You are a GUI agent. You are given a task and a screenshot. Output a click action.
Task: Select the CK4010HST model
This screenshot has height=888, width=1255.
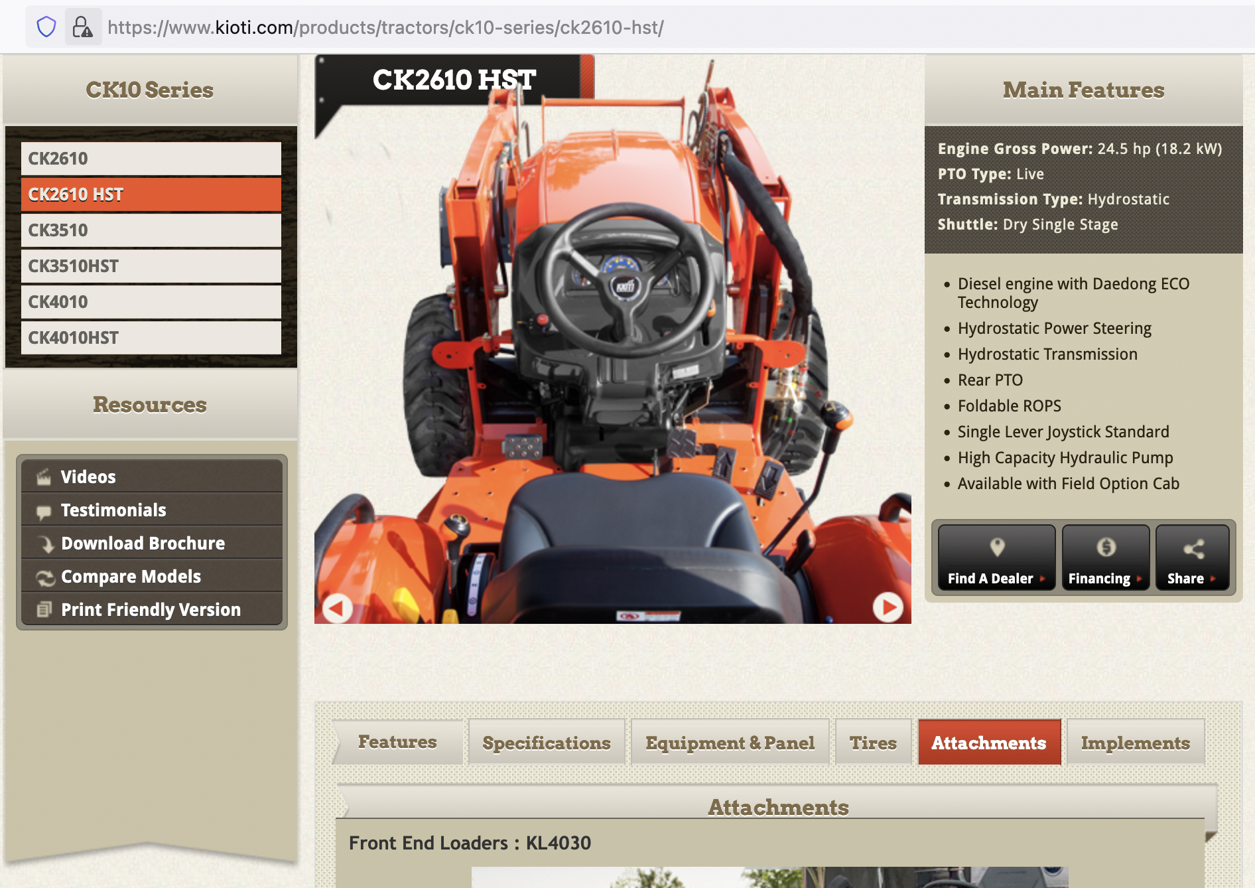pos(151,338)
